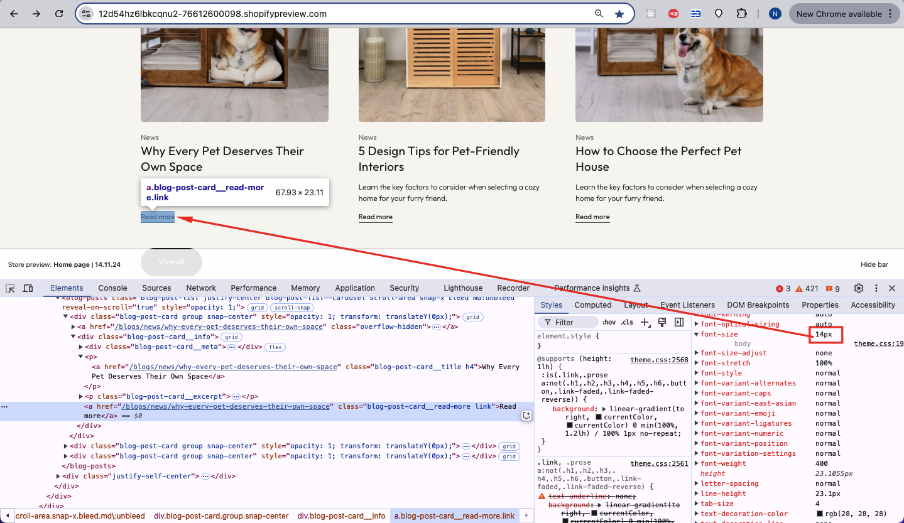Open DevTools three-dot customize menu
904x523 pixels.
pyautogui.click(x=876, y=288)
